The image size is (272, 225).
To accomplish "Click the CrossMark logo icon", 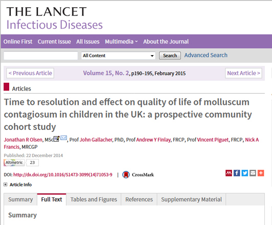I will (x=126, y=174).
